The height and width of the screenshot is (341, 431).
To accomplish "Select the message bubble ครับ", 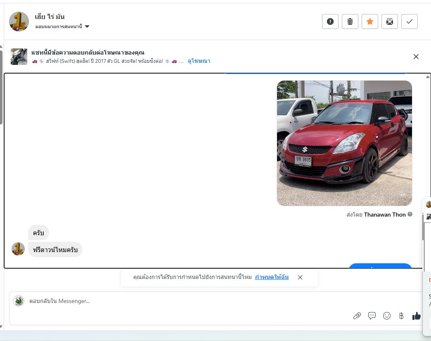I will tap(38, 233).
